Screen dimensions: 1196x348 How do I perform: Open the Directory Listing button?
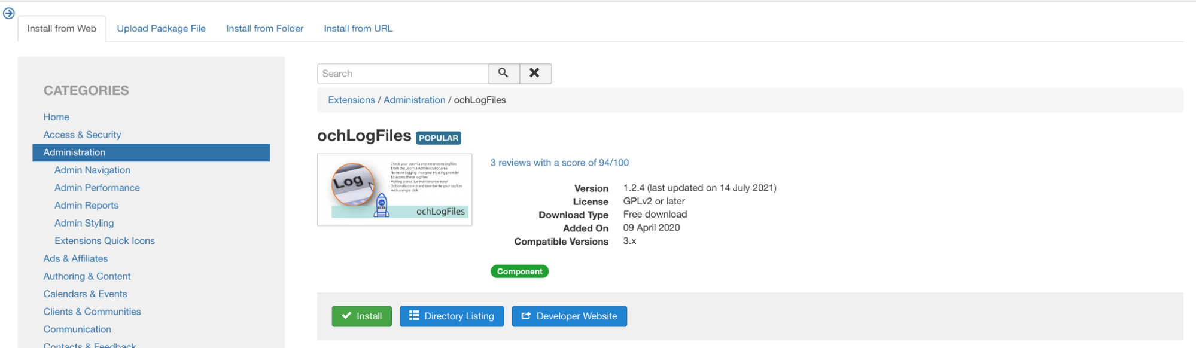pos(451,316)
